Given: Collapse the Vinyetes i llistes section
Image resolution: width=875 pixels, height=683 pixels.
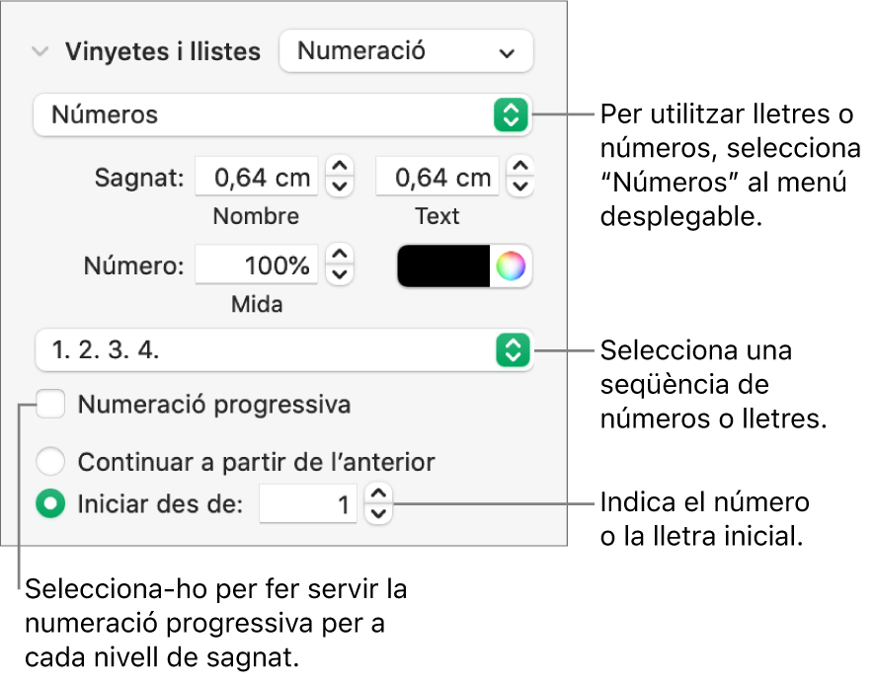Looking at the screenshot, I should (40, 52).
